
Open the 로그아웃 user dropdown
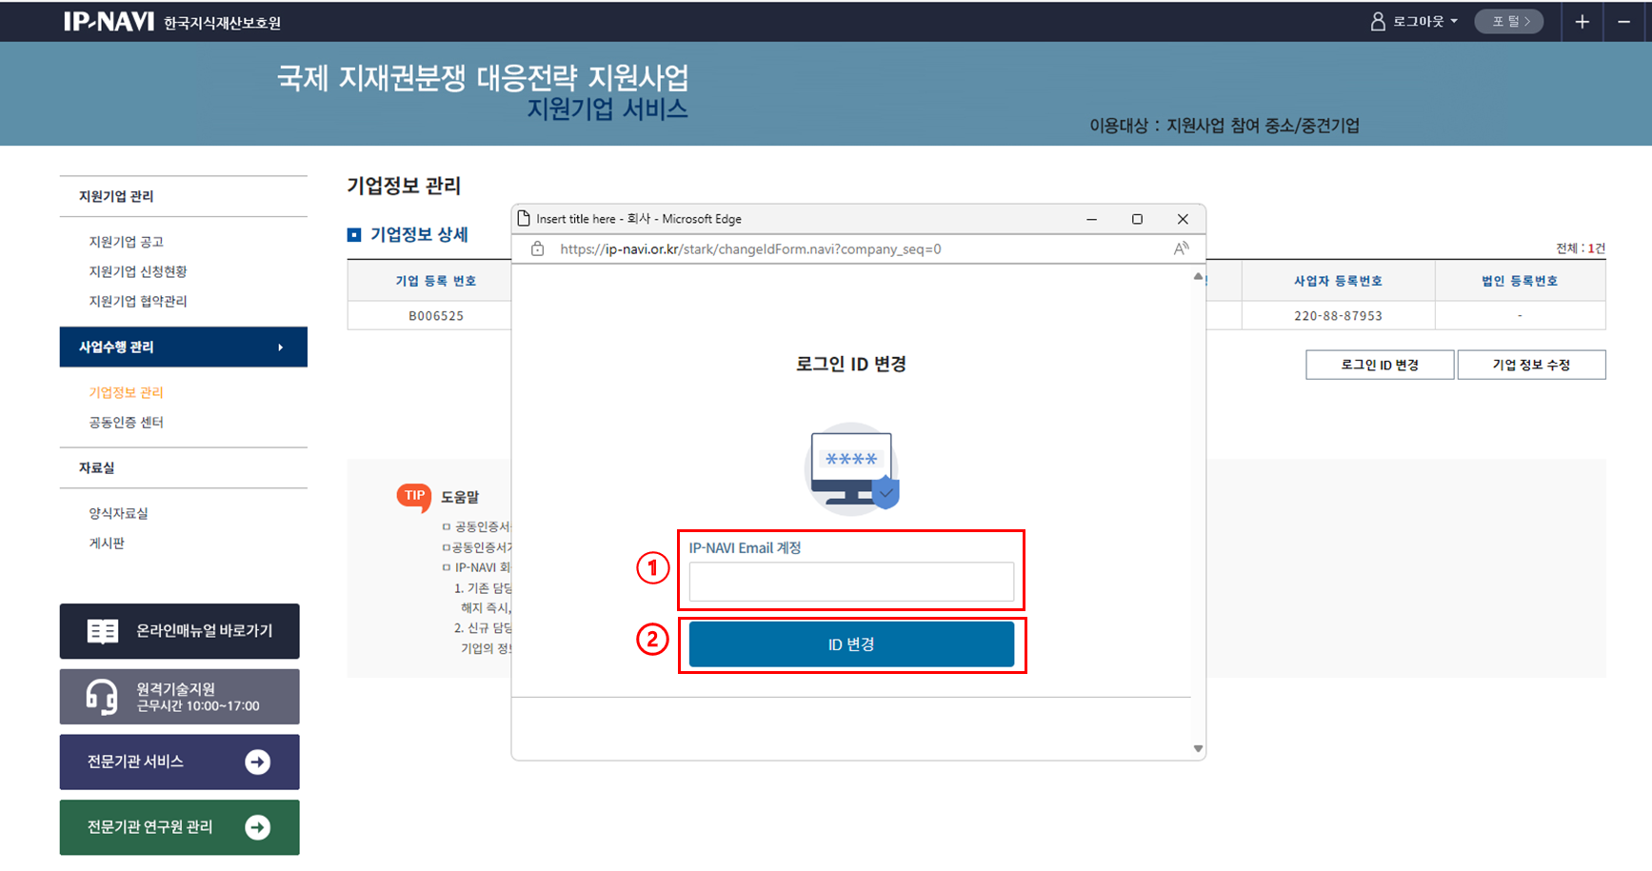point(1415,21)
